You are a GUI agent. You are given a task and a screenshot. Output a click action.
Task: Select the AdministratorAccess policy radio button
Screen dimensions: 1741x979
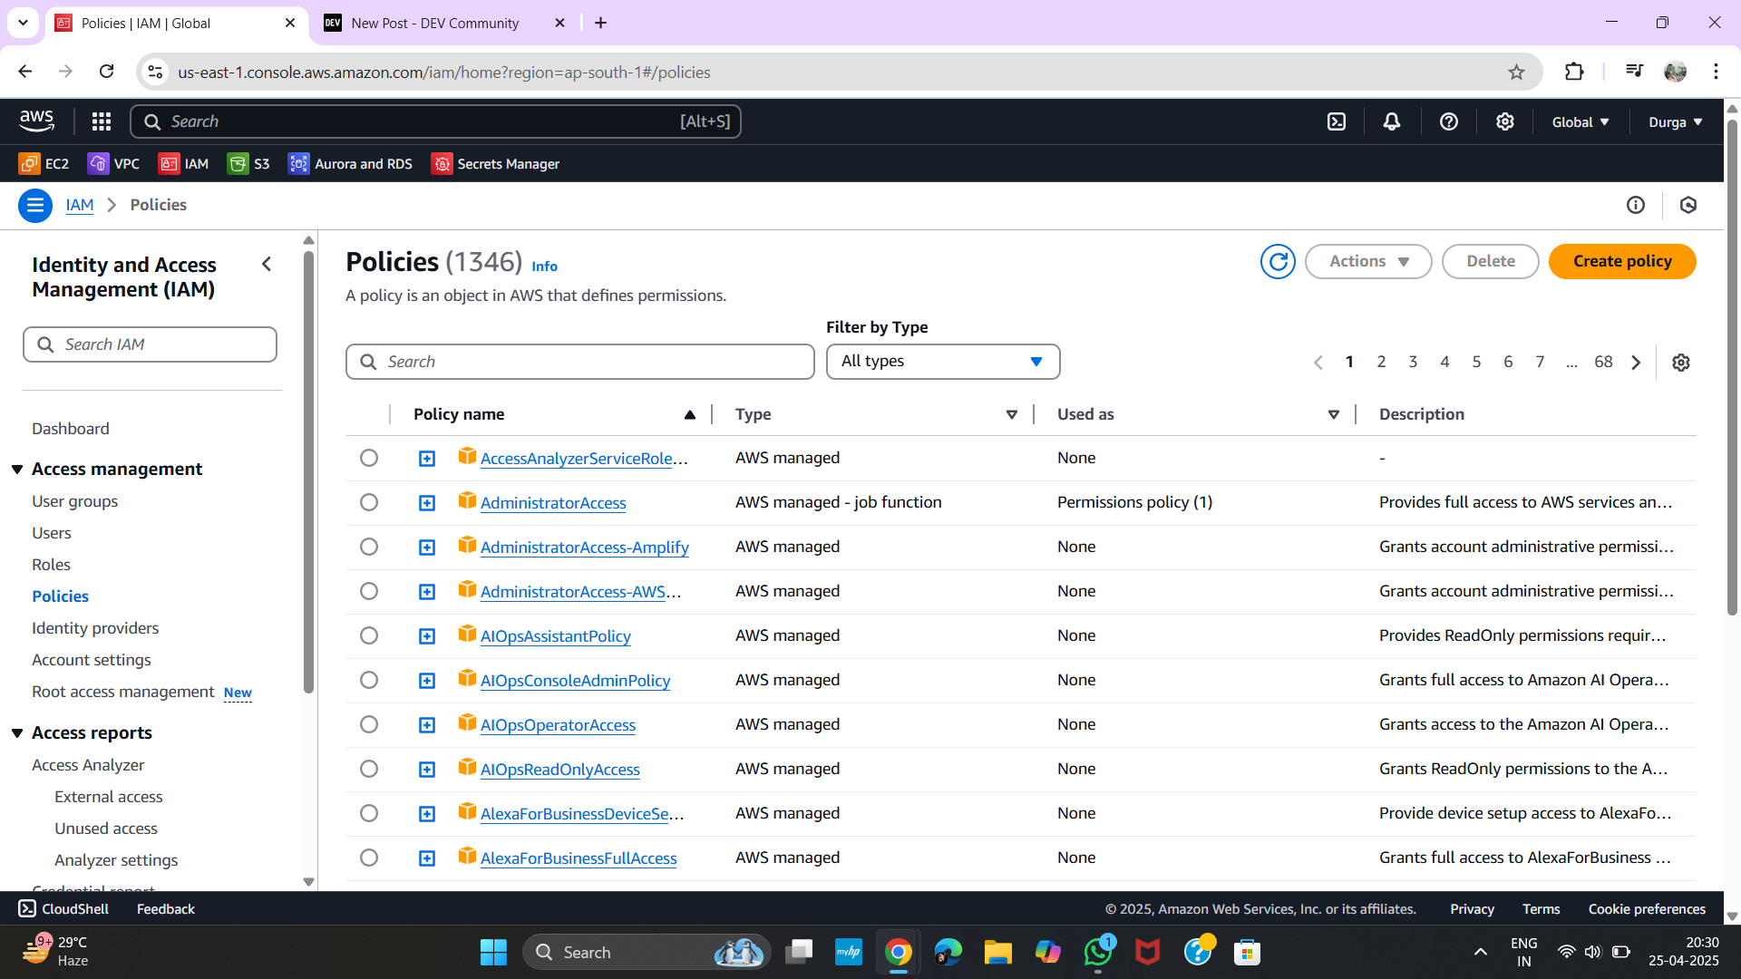(x=369, y=502)
